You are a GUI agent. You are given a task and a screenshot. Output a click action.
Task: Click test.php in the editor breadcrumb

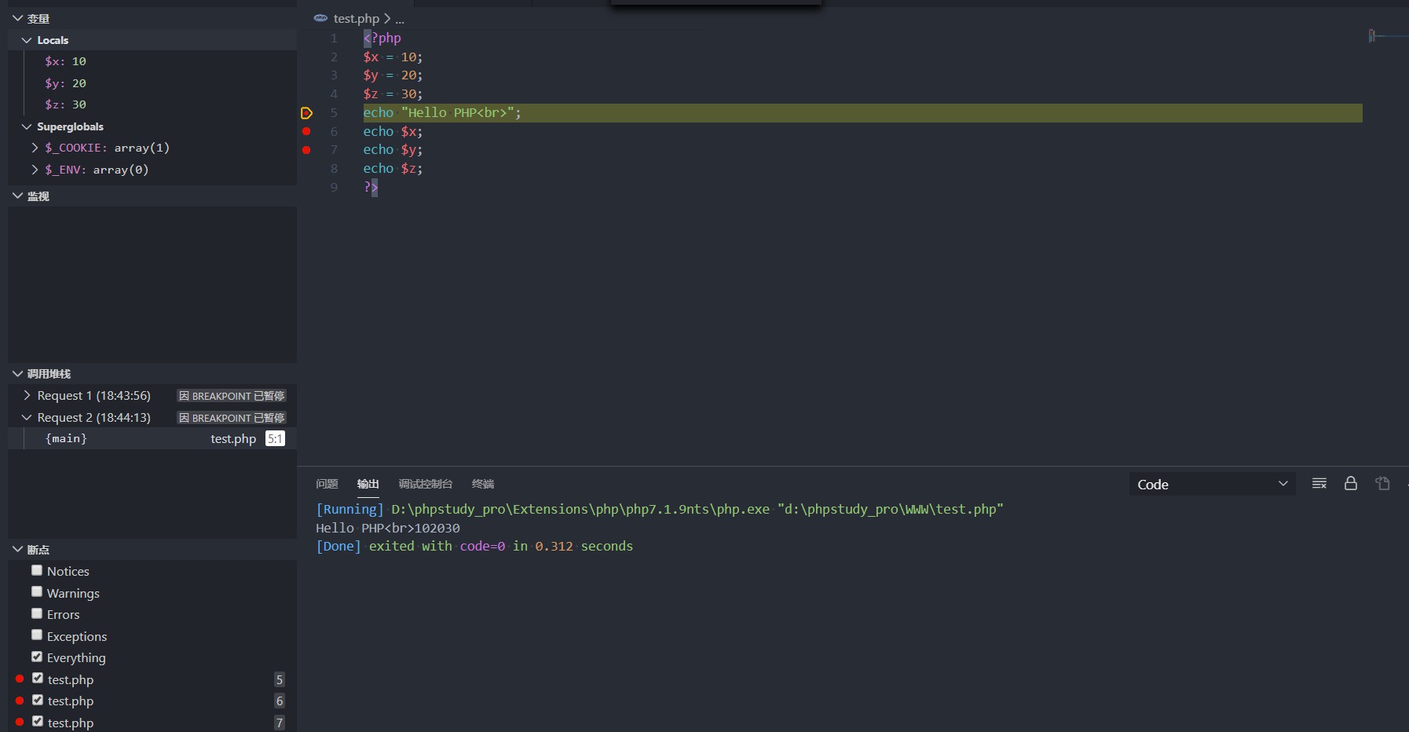click(356, 18)
